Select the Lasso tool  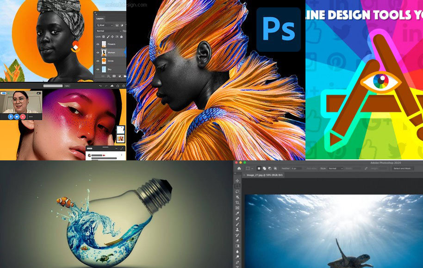click(237, 191)
